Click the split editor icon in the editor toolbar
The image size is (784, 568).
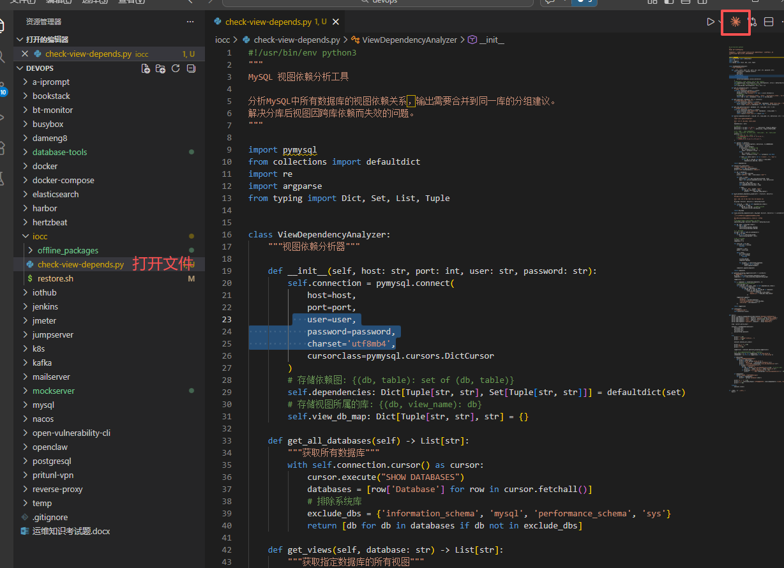(769, 22)
